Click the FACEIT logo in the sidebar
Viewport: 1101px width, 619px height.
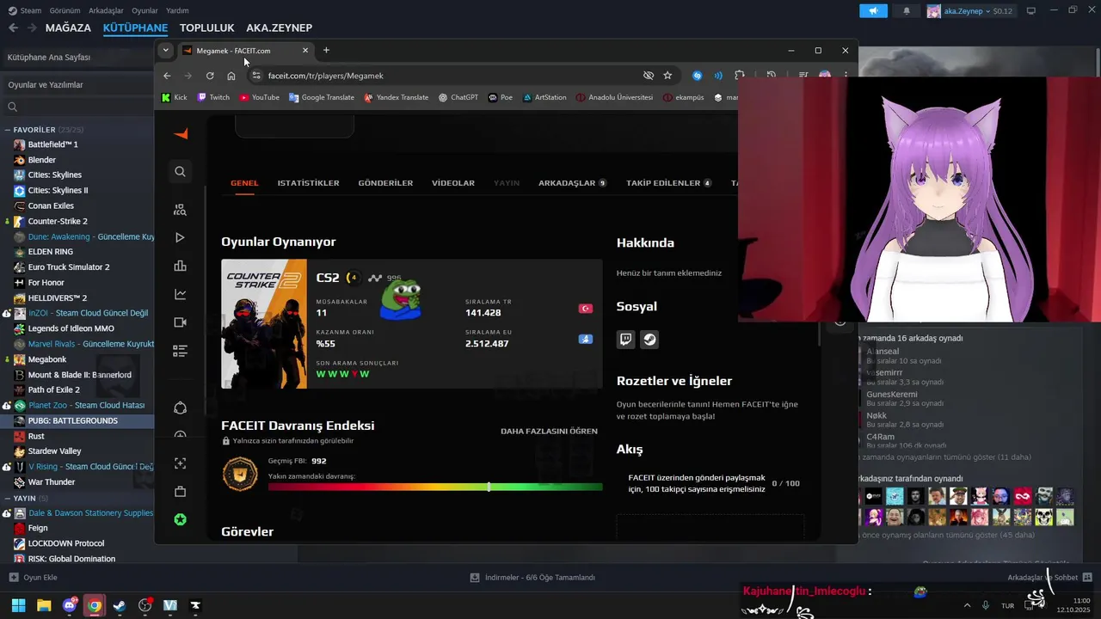pyautogui.click(x=181, y=134)
